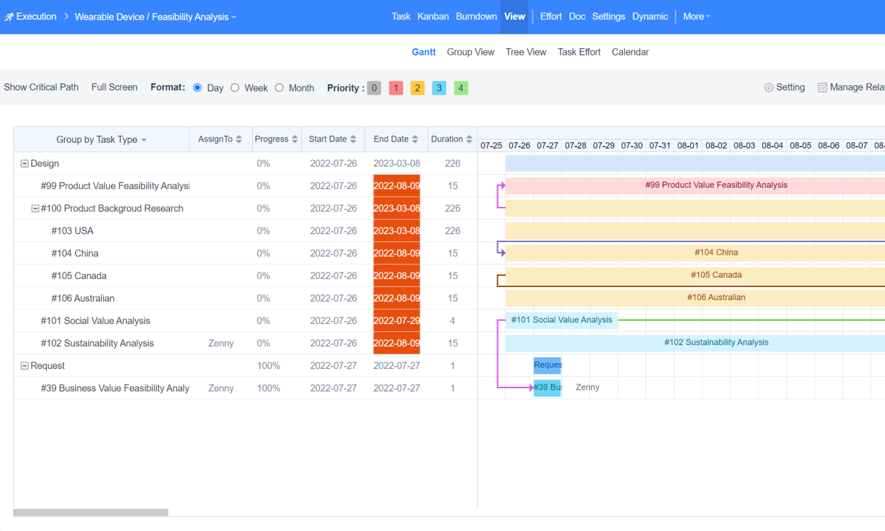Open the More menu dropdown
The height and width of the screenshot is (531, 885).
coord(696,17)
